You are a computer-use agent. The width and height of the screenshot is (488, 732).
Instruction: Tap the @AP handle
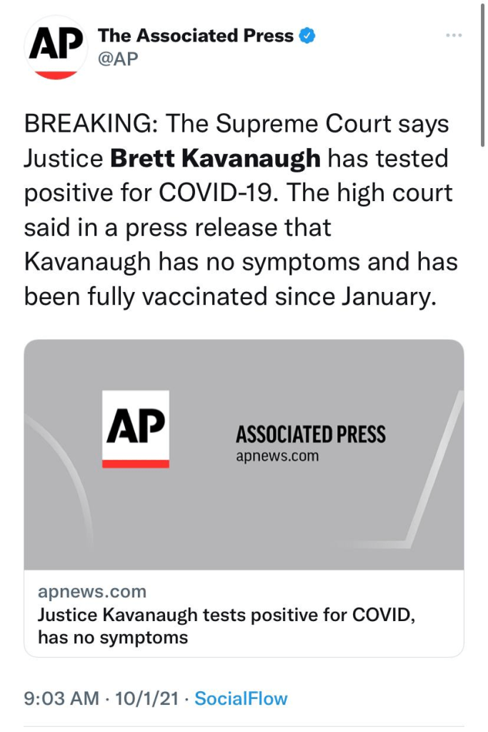117,59
